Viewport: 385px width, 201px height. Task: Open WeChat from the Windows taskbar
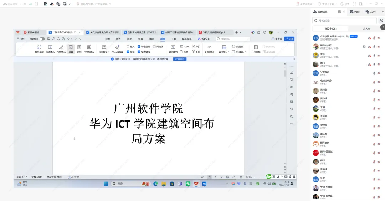188,184
